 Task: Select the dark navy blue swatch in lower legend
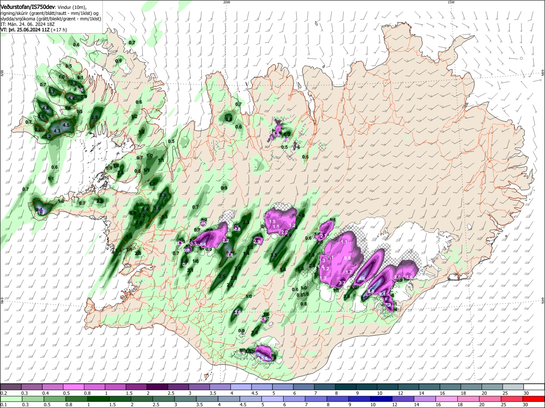click(x=380, y=399)
